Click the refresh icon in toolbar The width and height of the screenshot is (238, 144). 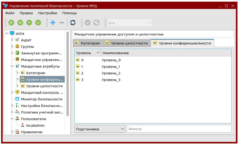pyautogui.click(x=73, y=23)
